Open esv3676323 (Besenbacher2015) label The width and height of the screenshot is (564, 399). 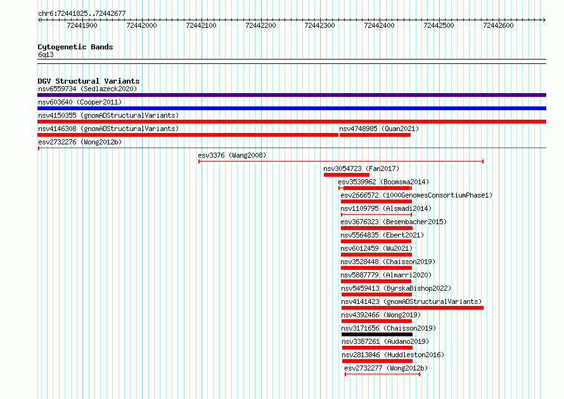(394, 222)
